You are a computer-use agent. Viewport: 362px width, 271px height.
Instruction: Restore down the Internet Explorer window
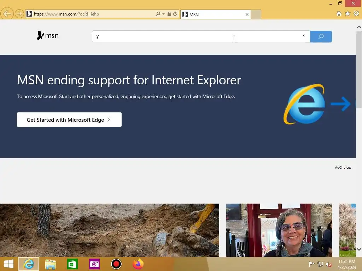[340, 3]
